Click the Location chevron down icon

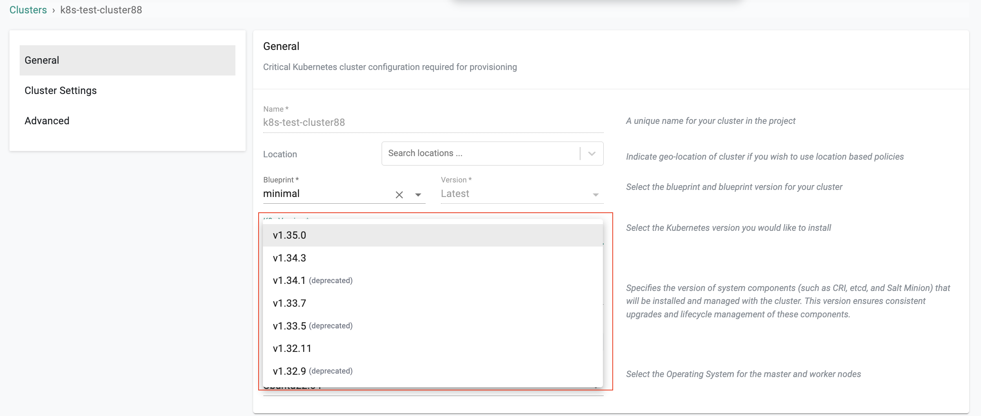tap(592, 154)
